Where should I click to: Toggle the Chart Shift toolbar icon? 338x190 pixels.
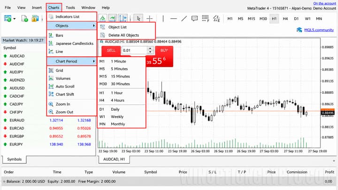[123, 18]
